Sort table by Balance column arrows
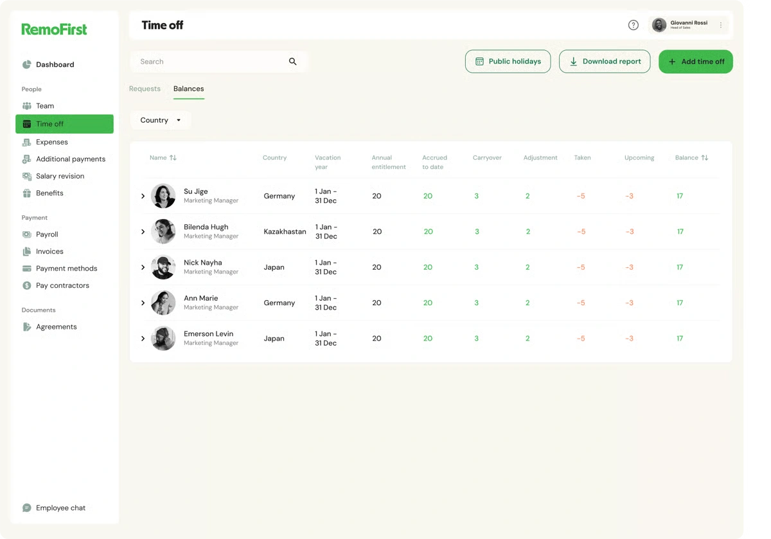 [x=705, y=157]
